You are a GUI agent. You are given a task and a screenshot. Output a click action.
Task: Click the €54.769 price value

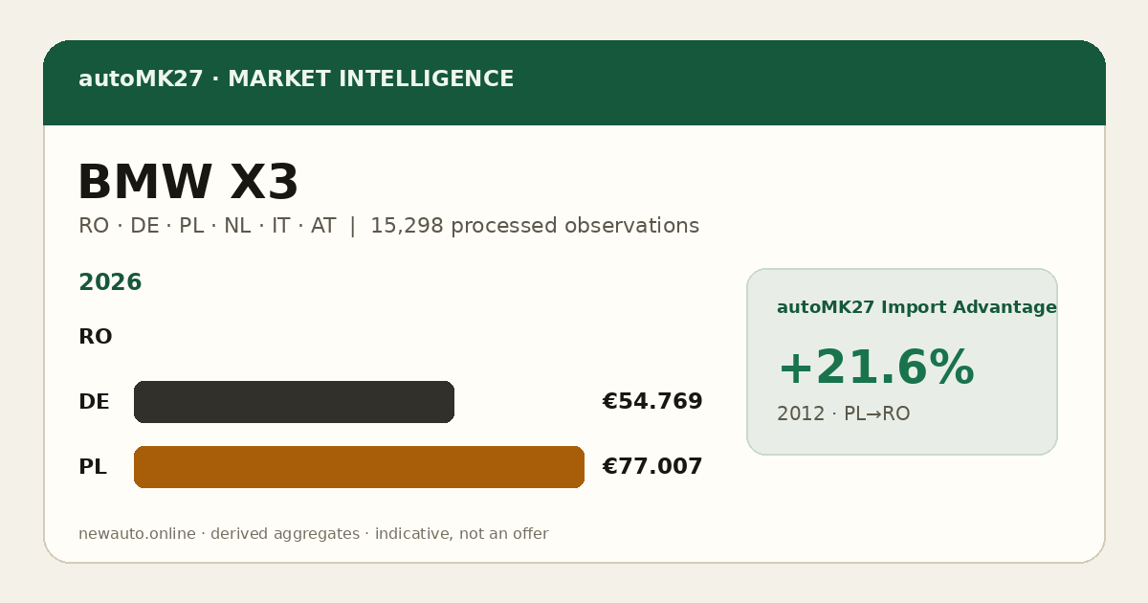point(652,402)
